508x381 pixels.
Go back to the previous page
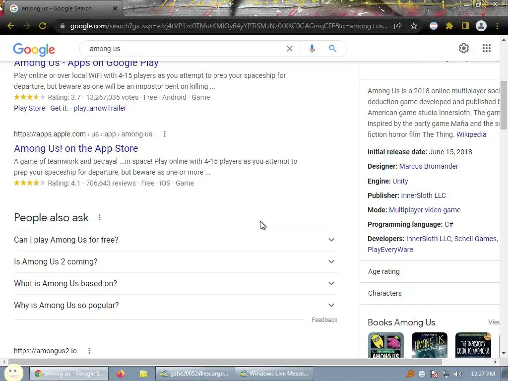[x=11, y=26]
